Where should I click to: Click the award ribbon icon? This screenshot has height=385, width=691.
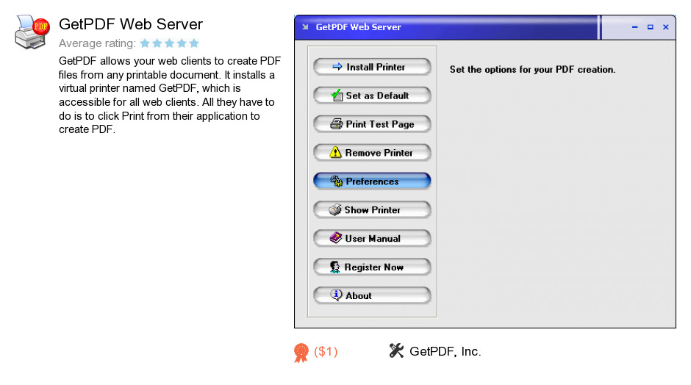pos(301,353)
